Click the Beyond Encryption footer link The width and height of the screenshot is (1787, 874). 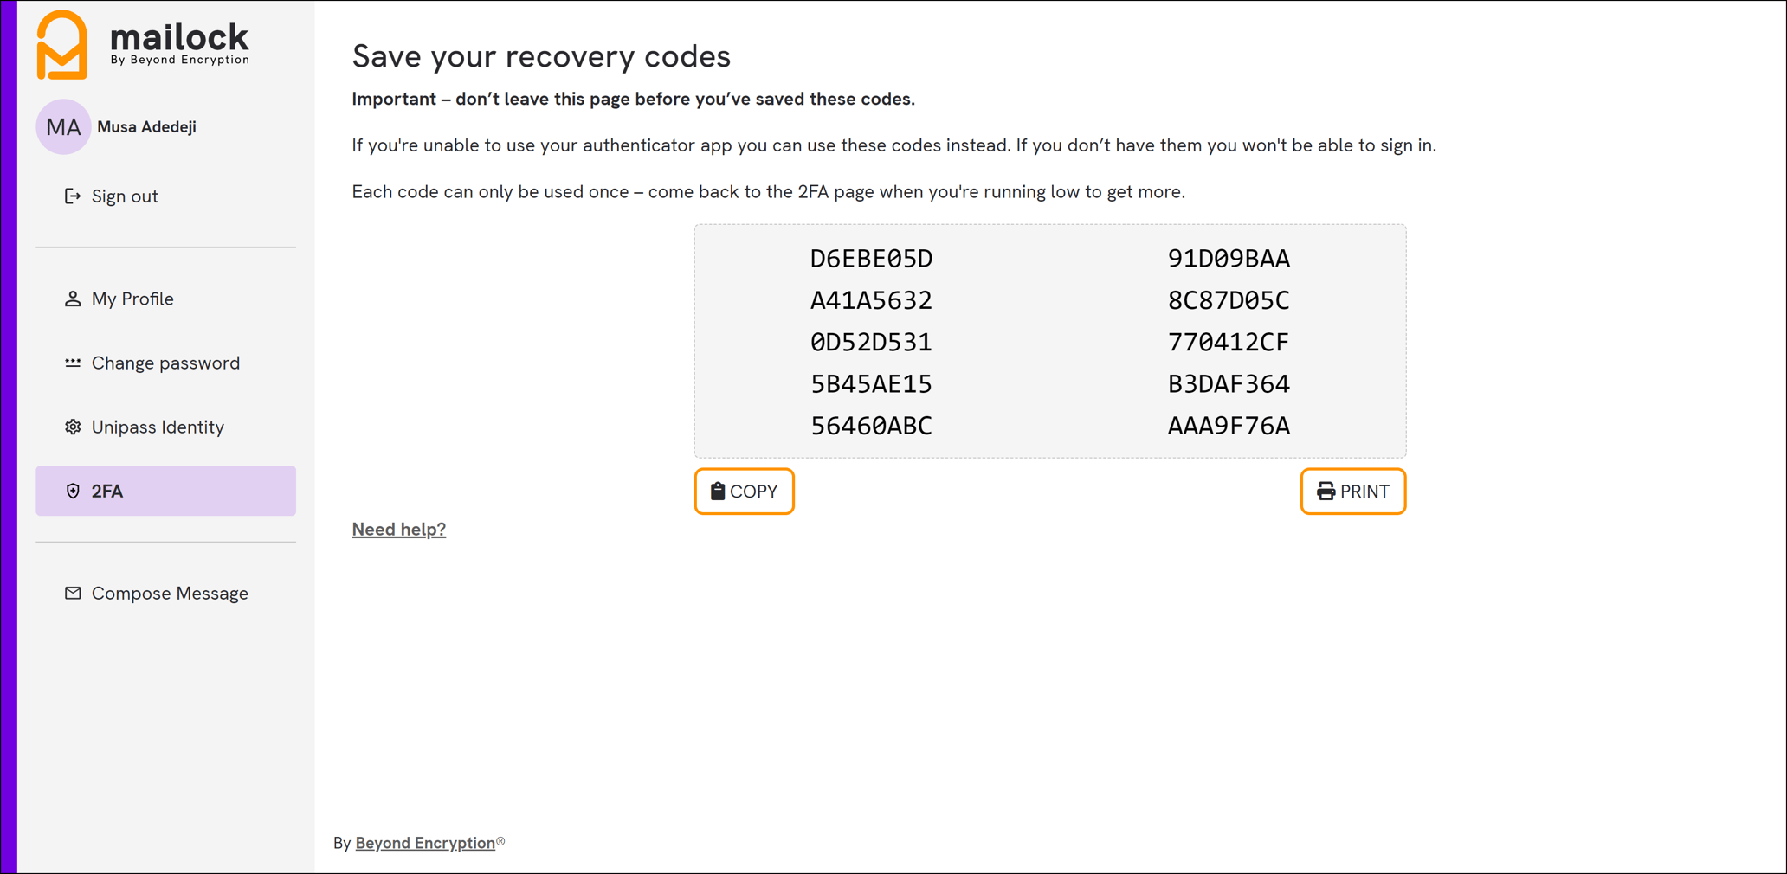pyautogui.click(x=423, y=842)
